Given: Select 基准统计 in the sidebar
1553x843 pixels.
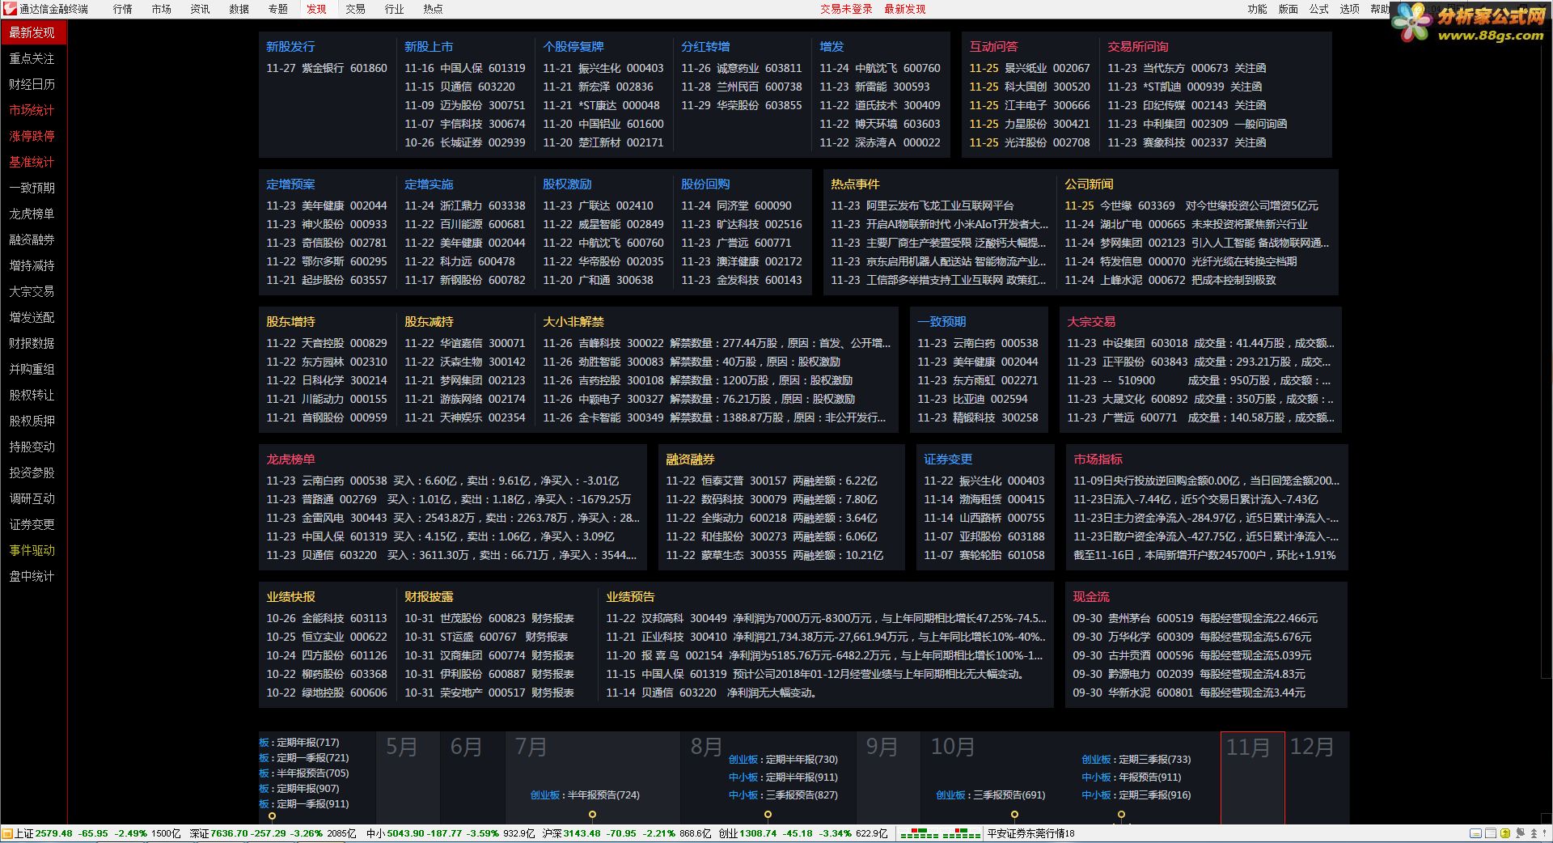Looking at the screenshot, I should 33,162.
